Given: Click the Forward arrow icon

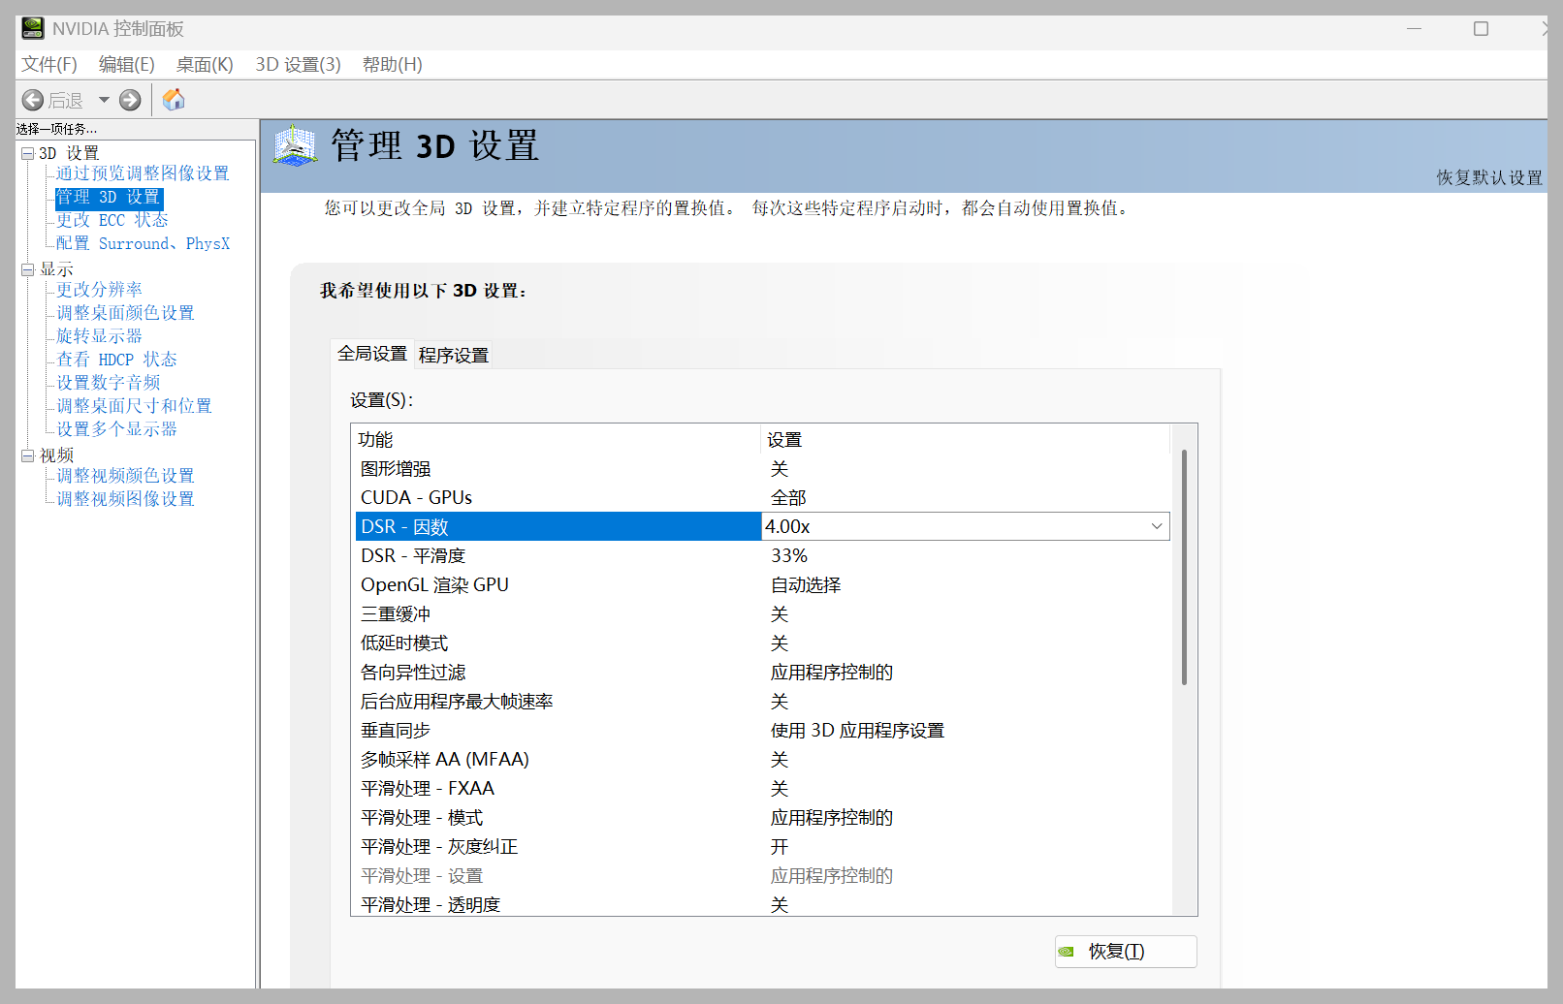Looking at the screenshot, I should pyautogui.click(x=130, y=100).
